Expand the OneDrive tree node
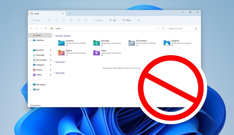 coord(30,40)
